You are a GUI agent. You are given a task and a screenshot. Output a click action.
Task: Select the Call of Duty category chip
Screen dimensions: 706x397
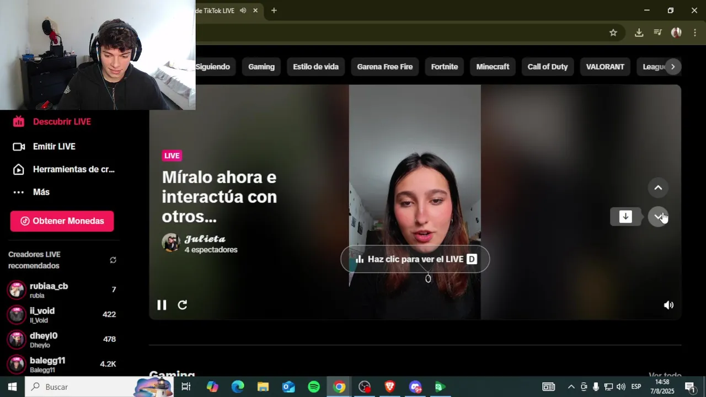[x=547, y=67]
